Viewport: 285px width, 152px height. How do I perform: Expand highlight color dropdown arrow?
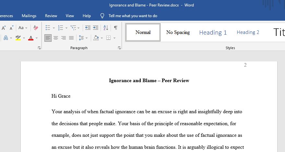click(24, 38)
